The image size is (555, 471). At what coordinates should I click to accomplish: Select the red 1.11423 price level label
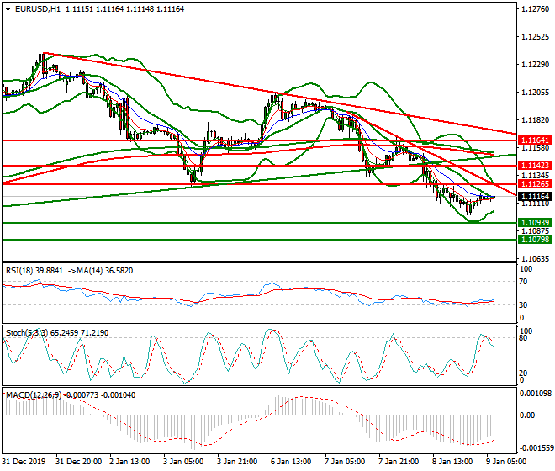click(x=535, y=166)
